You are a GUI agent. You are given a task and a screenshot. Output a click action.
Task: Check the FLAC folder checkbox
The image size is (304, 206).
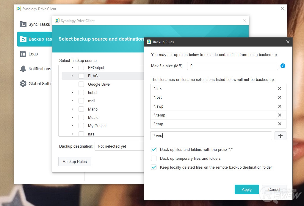(81, 76)
